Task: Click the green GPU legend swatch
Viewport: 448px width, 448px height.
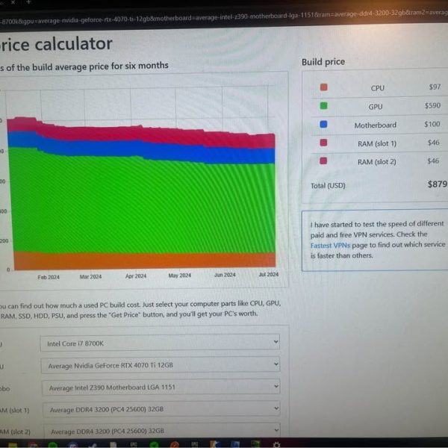Action: [x=323, y=107]
